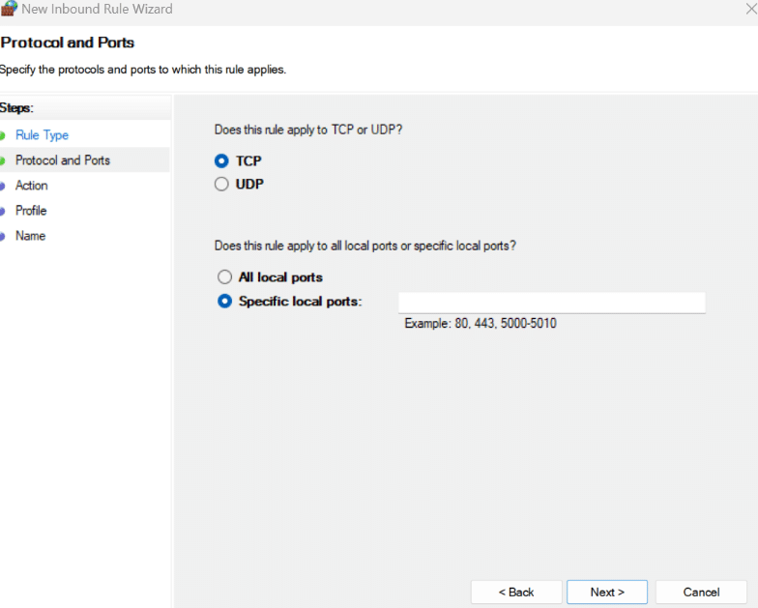Select the Profile step in sidebar
Viewport: 758px width, 608px height.
31,211
